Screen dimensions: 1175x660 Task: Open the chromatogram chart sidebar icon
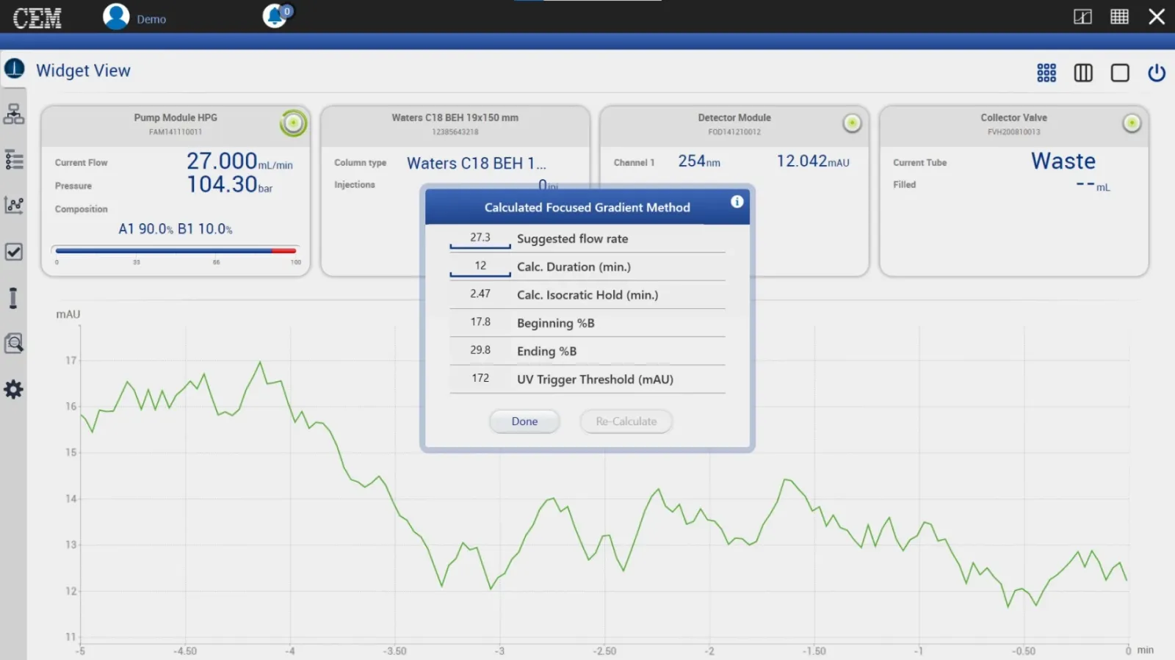[x=14, y=206]
